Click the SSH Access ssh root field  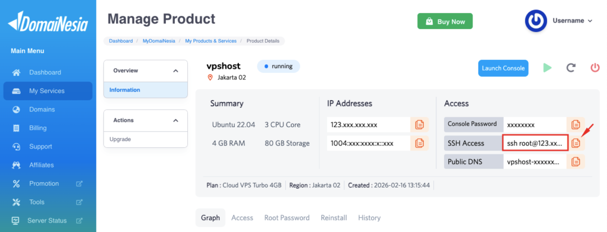coord(535,143)
